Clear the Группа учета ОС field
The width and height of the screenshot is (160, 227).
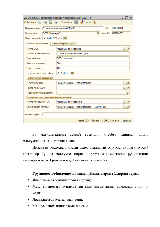tap(128, 83)
